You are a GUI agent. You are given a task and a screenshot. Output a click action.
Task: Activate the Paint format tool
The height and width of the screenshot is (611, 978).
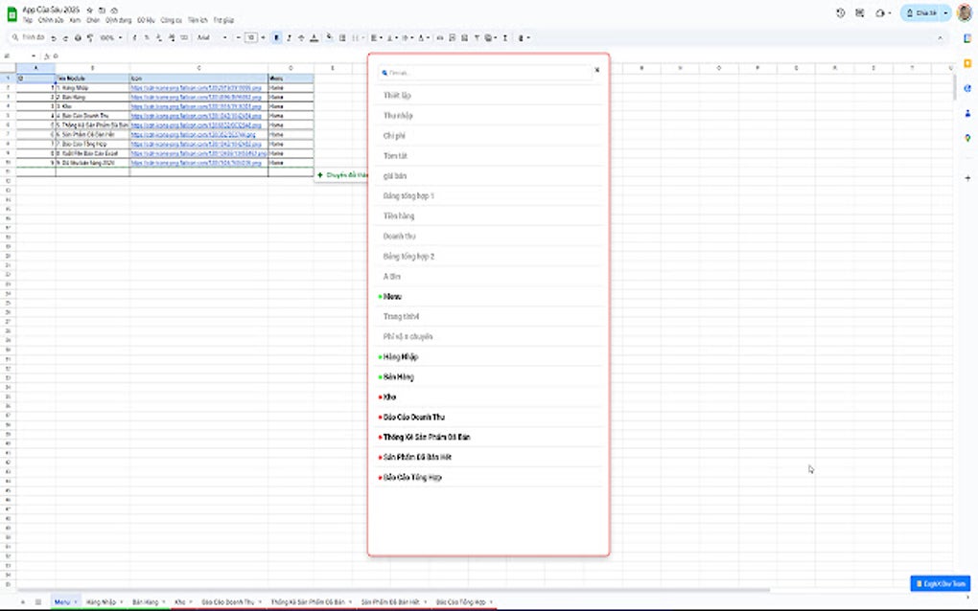91,38
